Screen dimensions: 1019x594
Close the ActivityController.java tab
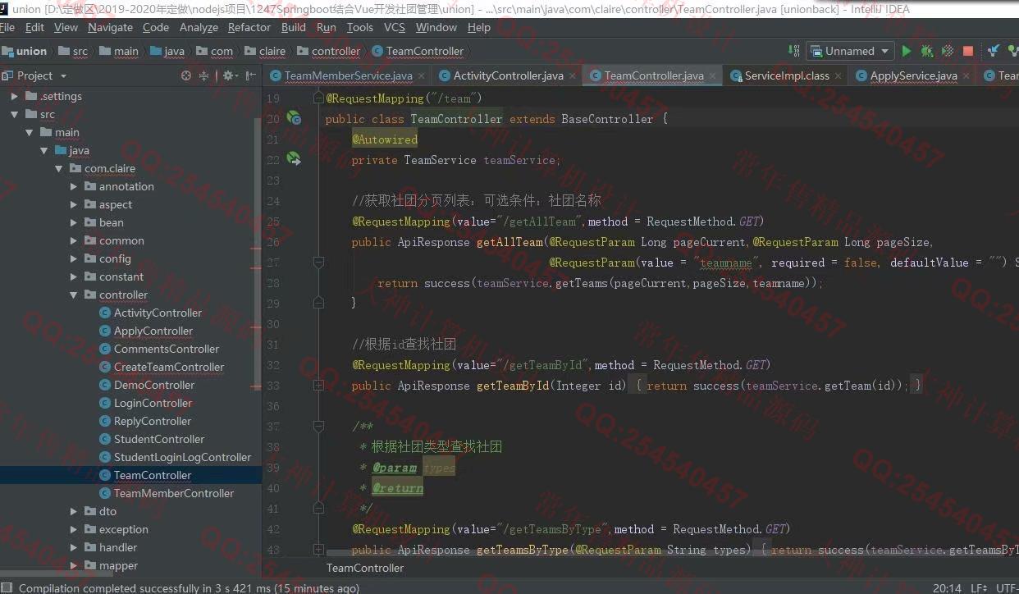click(573, 76)
